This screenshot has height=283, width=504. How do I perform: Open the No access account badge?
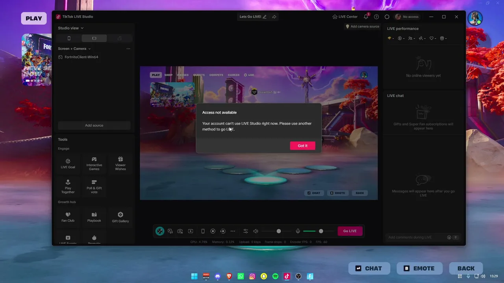(407, 17)
